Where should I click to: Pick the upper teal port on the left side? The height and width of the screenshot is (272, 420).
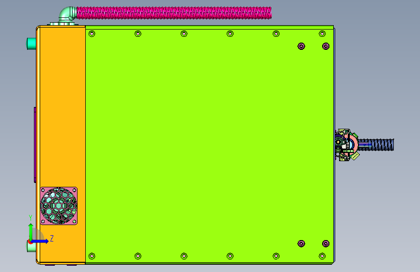(31, 44)
